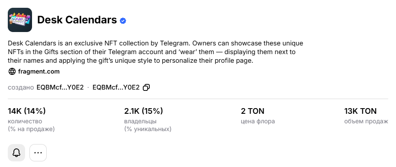The height and width of the screenshot is (167, 396).
Task: Click the создано label text
Action: 21,87
